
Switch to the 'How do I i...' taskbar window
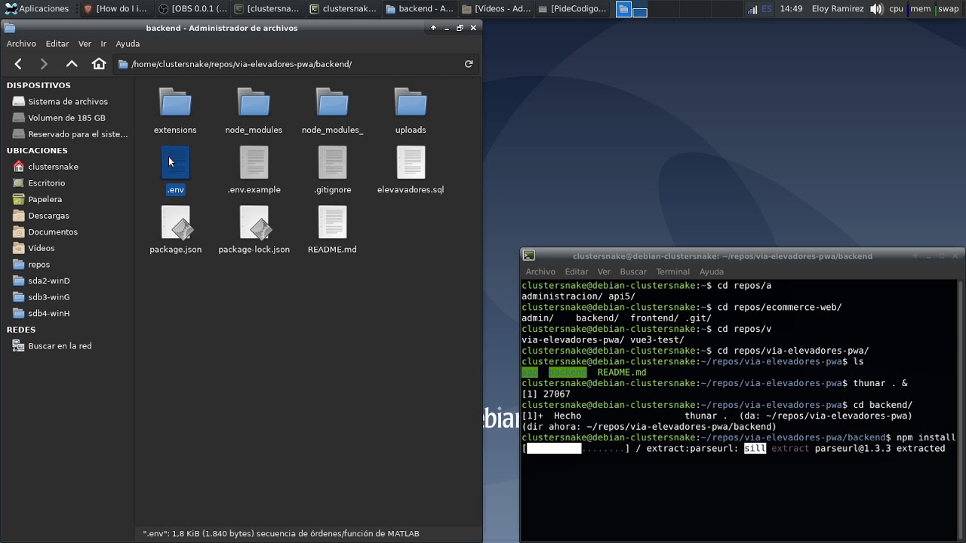(x=115, y=9)
